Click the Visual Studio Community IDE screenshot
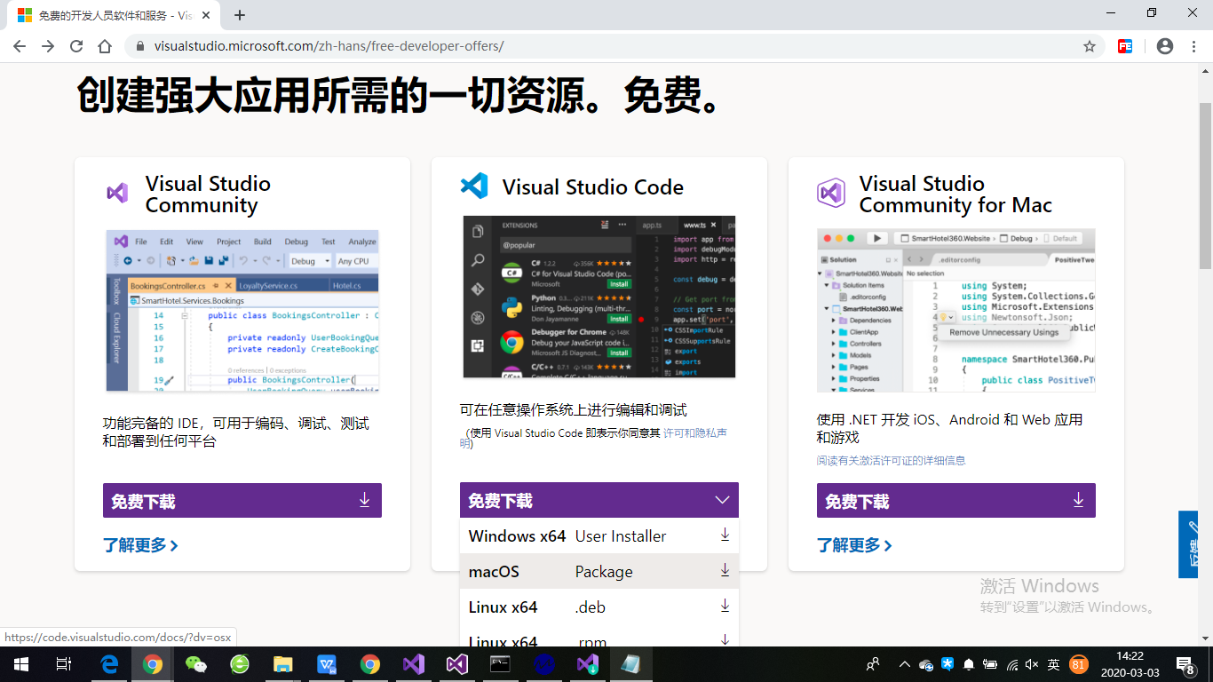The width and height of the screenshot is (1213, 682). [x=242, y=311]
